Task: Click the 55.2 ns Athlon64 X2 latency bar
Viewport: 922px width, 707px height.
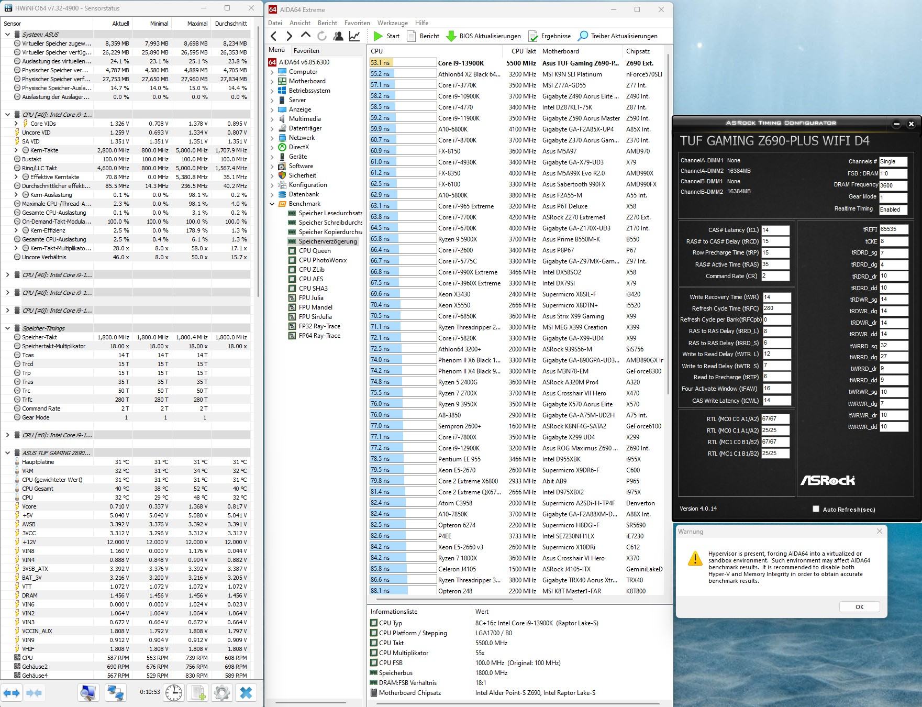Action: (x=403, y=74)
